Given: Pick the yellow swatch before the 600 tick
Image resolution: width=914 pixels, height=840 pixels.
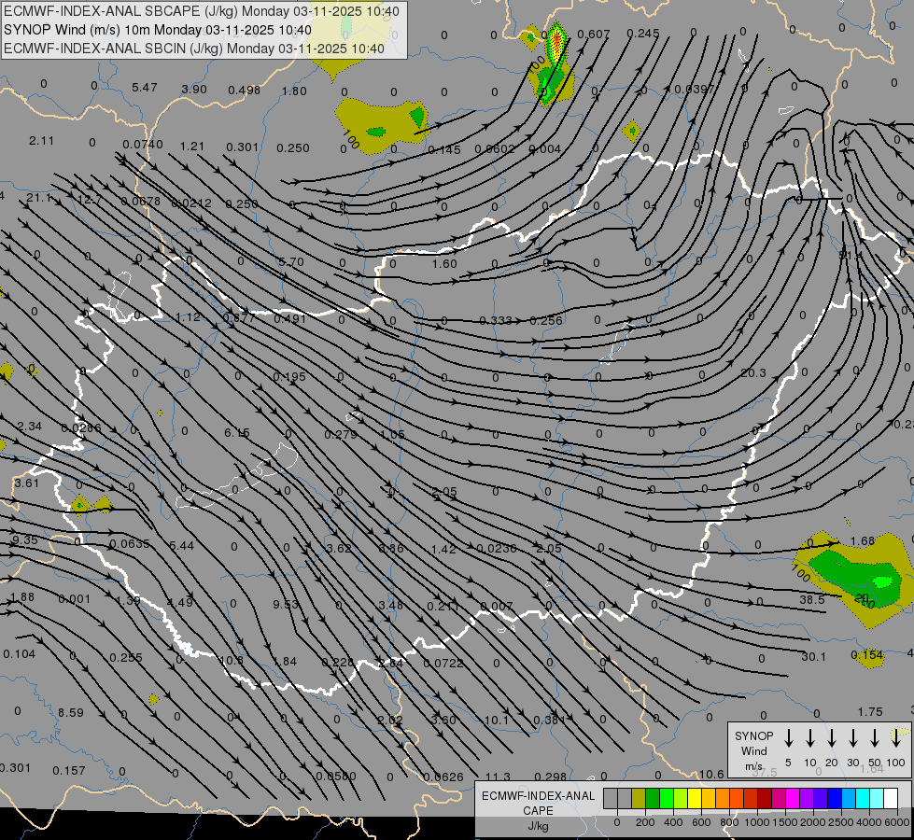Looking at the screenshot, I should [695, 799].
